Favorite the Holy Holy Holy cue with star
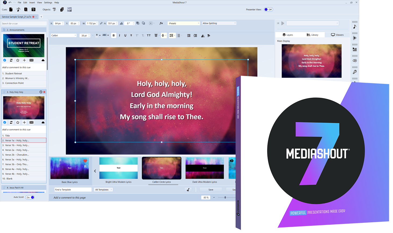393x233 pixels. pyautogui.click(x=18, y=122)
